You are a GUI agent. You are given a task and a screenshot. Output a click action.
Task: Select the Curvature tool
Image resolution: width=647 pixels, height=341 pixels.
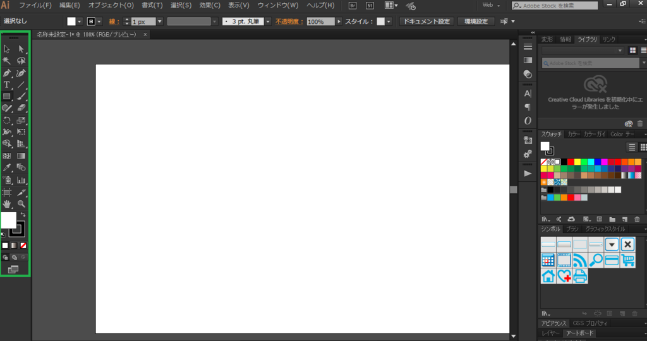coord(21,73)
